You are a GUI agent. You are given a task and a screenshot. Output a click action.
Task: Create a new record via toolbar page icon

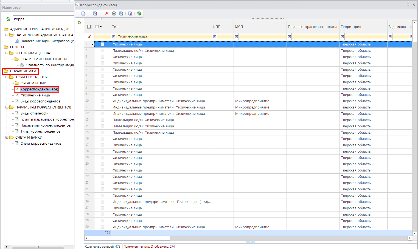tap(83, 13)
